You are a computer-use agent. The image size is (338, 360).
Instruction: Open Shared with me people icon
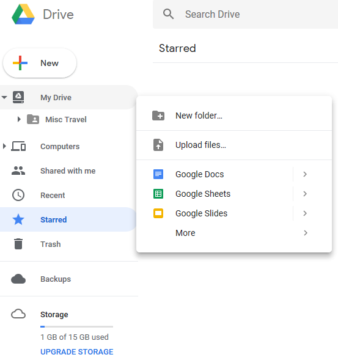point(18,171)
